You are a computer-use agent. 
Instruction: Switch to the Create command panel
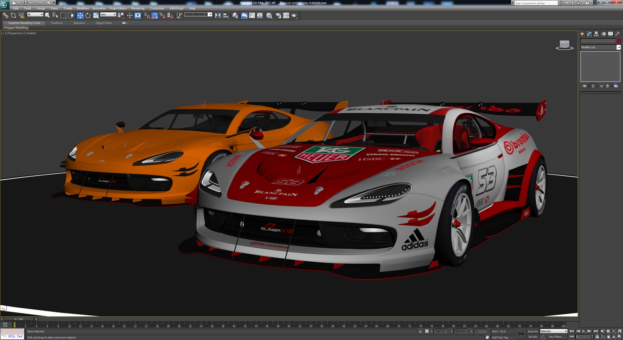click(x=582, y=34)
